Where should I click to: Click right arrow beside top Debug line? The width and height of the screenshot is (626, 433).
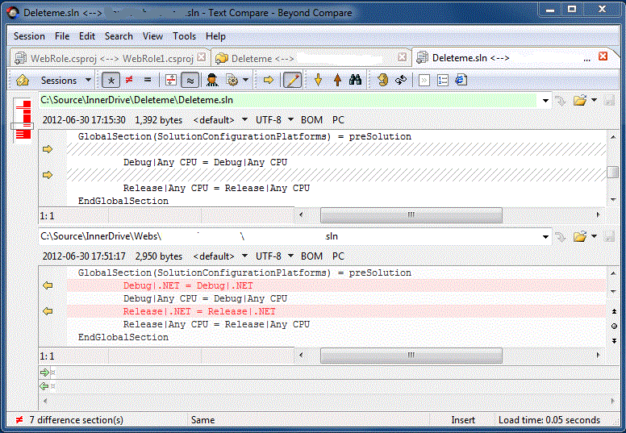(47, 149)
